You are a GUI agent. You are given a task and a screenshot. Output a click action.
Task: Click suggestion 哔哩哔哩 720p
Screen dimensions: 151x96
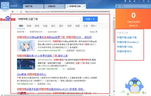pos(125,47)
